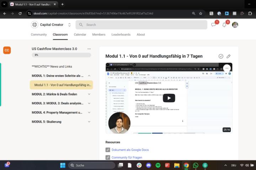Viewport: 256px width, 170px height.
Task: Go forward in browser history
Action: click(12, 13)
